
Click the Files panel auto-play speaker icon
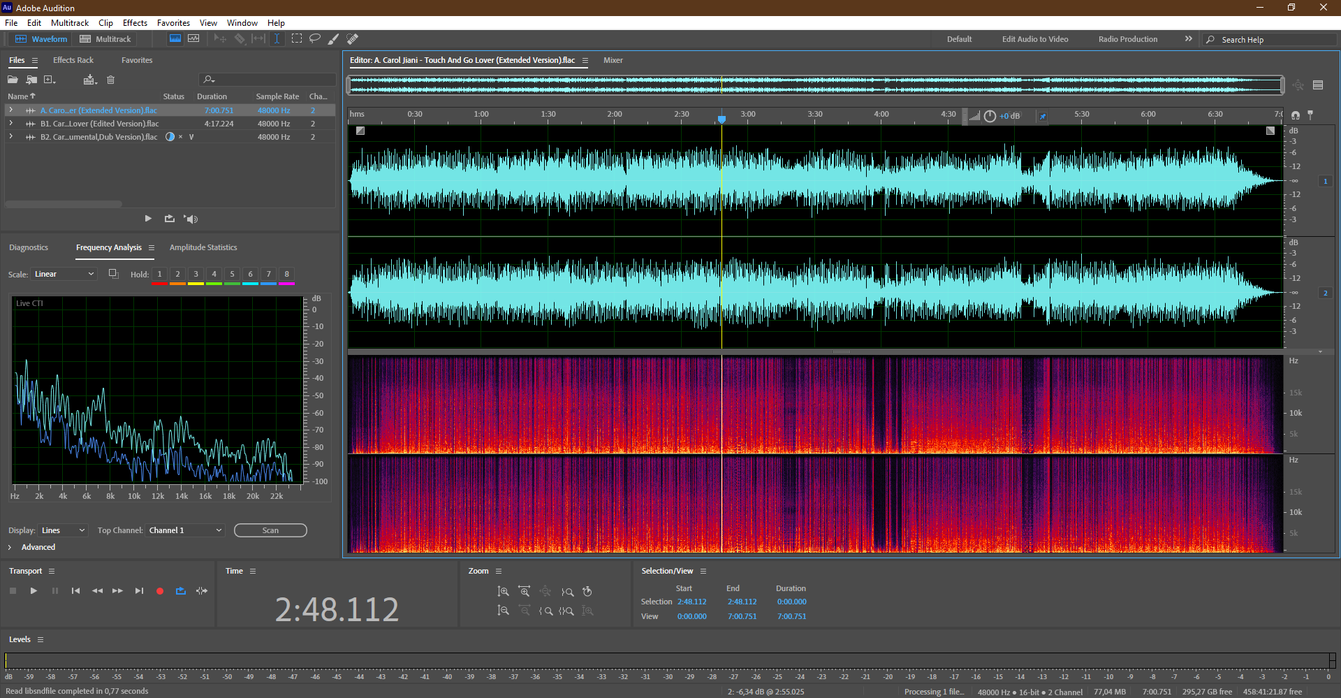pyautogui.click(x=191, y=219)
